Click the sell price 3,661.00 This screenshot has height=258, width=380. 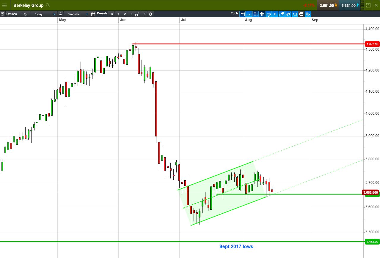point(328,5)
